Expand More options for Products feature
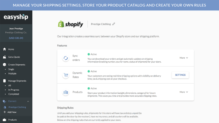 point(184,92)
